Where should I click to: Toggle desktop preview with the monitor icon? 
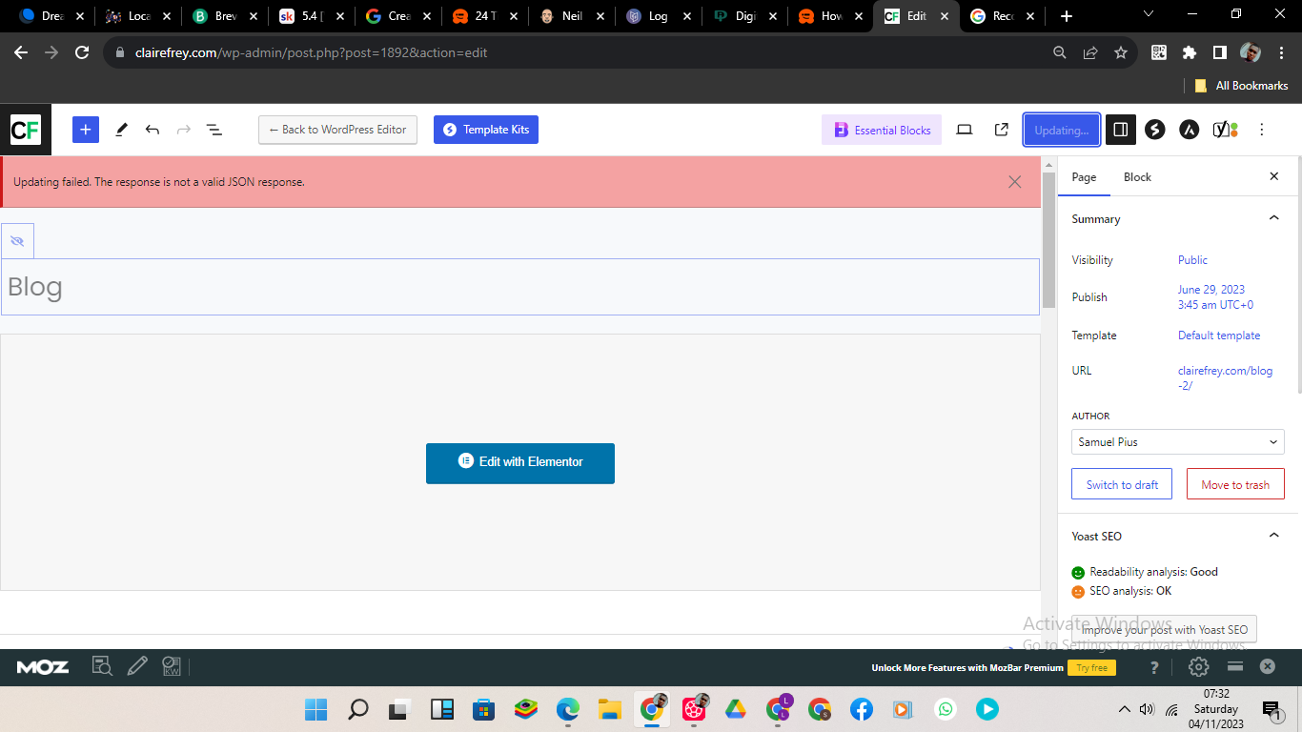click(x=965, y=129)
